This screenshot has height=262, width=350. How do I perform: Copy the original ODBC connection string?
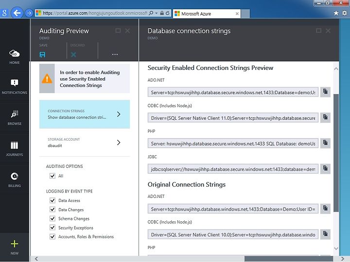pyautogui.click(x=325, y=234)
